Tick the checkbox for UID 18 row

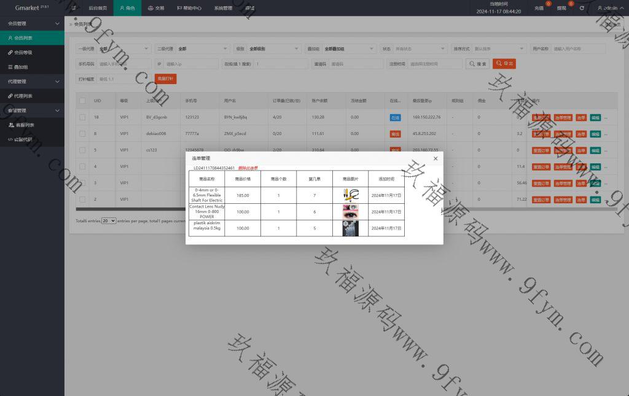[x=82, y=117]
